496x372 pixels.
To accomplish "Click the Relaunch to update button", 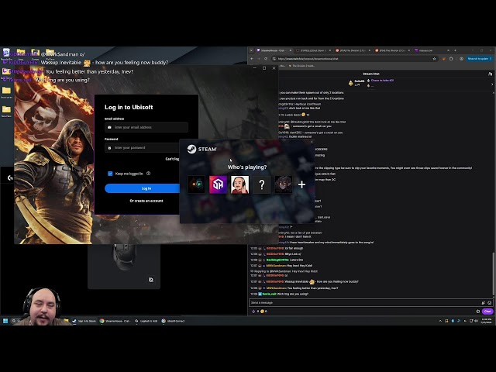I will click(480, 59).
